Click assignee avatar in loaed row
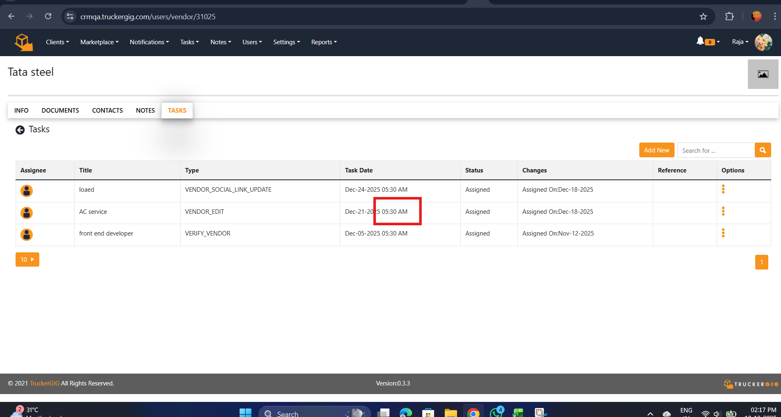 [27, 191]
